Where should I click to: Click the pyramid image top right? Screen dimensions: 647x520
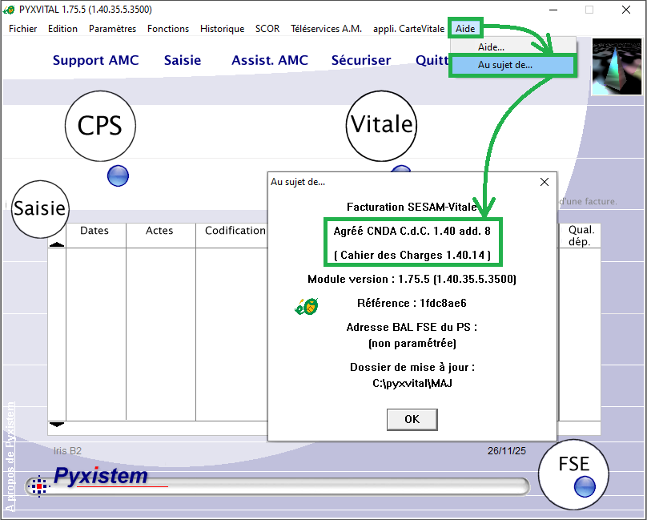coord(617,67)
